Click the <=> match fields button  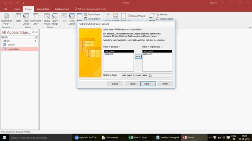click(x=138, y=56)
